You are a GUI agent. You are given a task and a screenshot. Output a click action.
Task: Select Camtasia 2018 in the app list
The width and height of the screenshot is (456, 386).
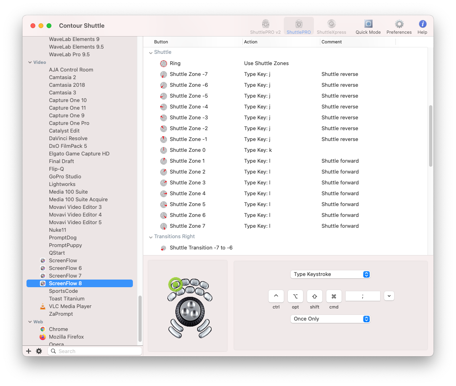pos(67,85)
